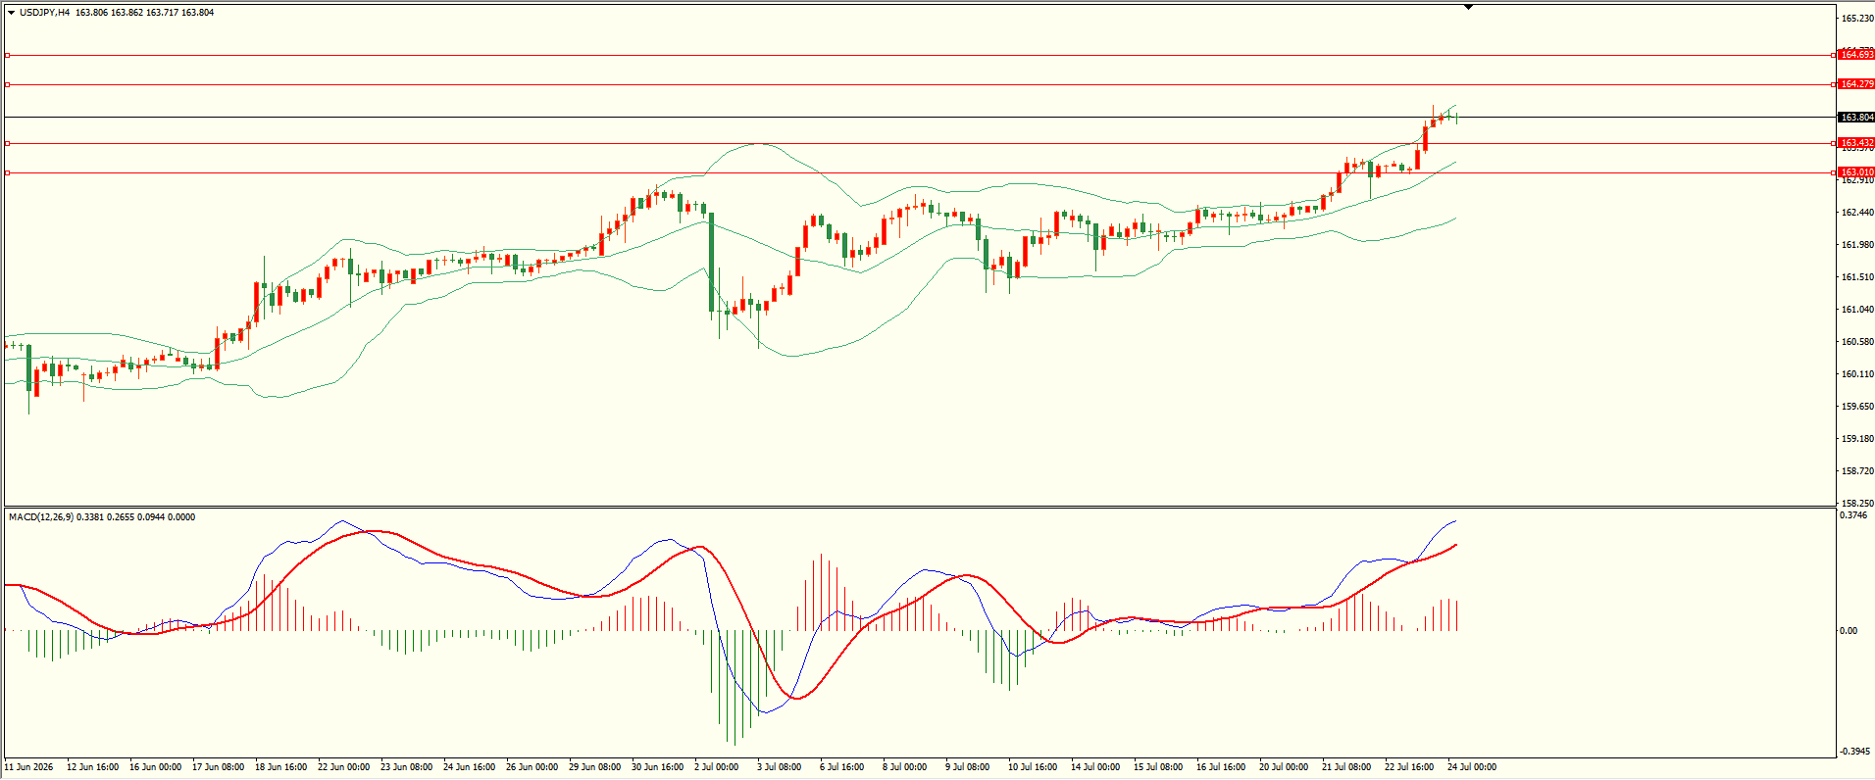Click the 158.250 price scale label

1857,504
